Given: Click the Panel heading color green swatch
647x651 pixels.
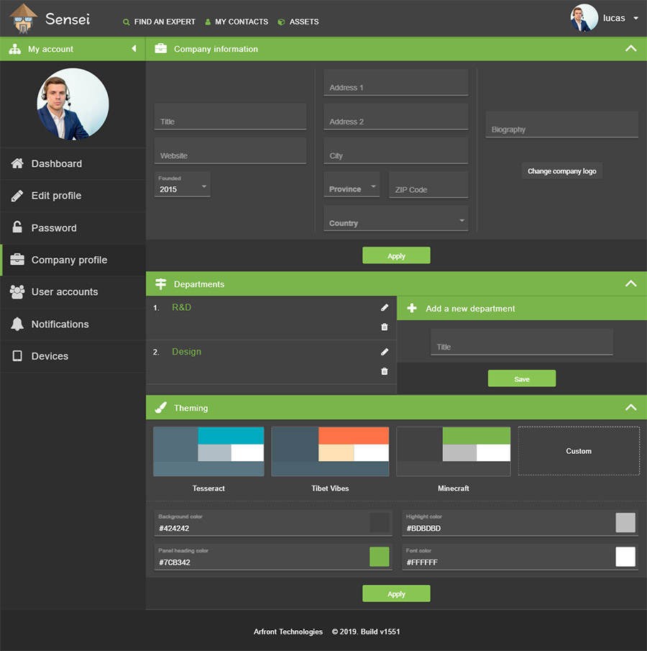Looking at the screenshot, I should click(x=379, y=557).
